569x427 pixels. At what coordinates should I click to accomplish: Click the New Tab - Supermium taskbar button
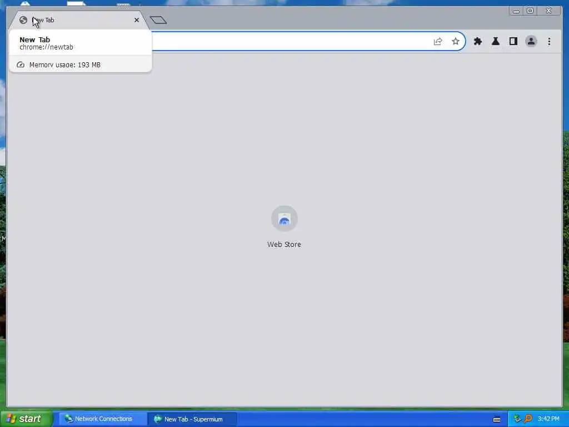[x=193, y=419]
